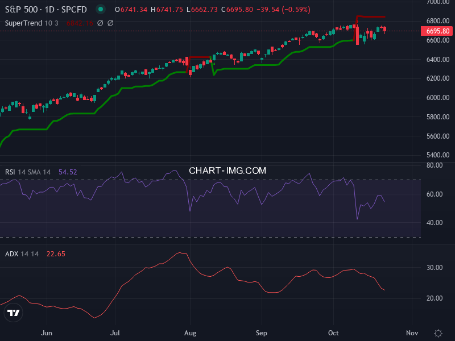Open chart settings gear icon
This screenshot has height=341, width=455.
(438, 333)
